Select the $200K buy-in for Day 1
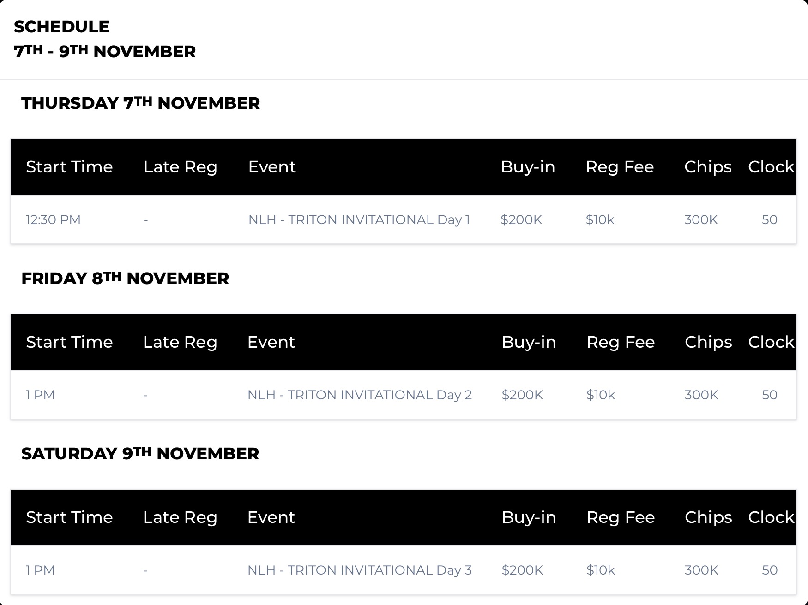The width and height of the screenshot is (808, 605). (521, 219)
